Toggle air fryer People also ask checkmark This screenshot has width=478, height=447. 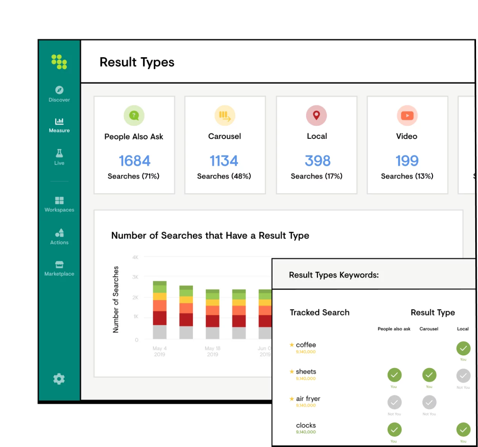pyautogui.click(x=394, y=402)
